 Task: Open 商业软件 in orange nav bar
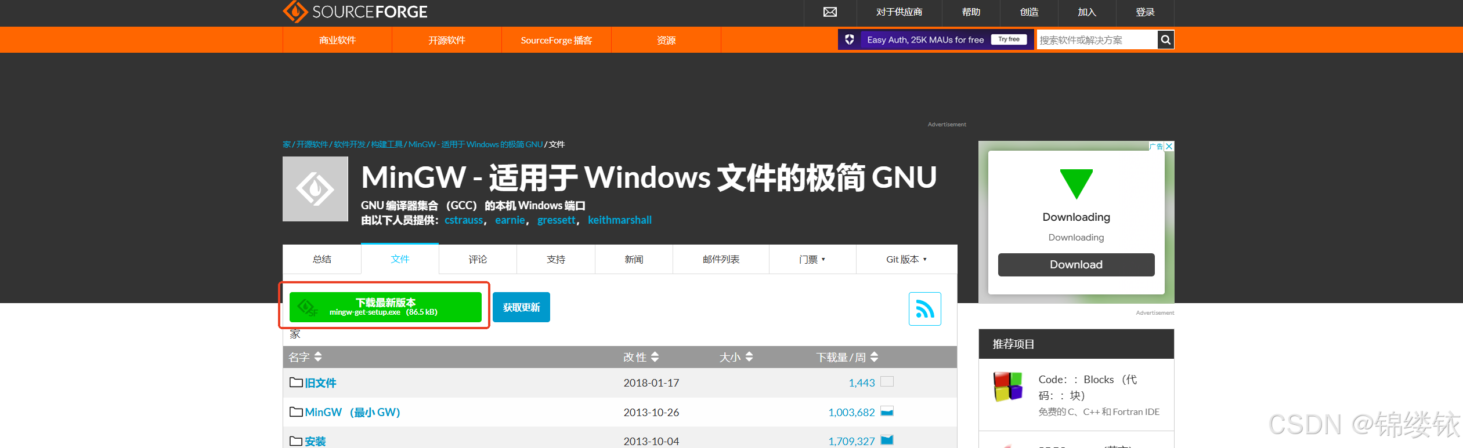(337, 40)
